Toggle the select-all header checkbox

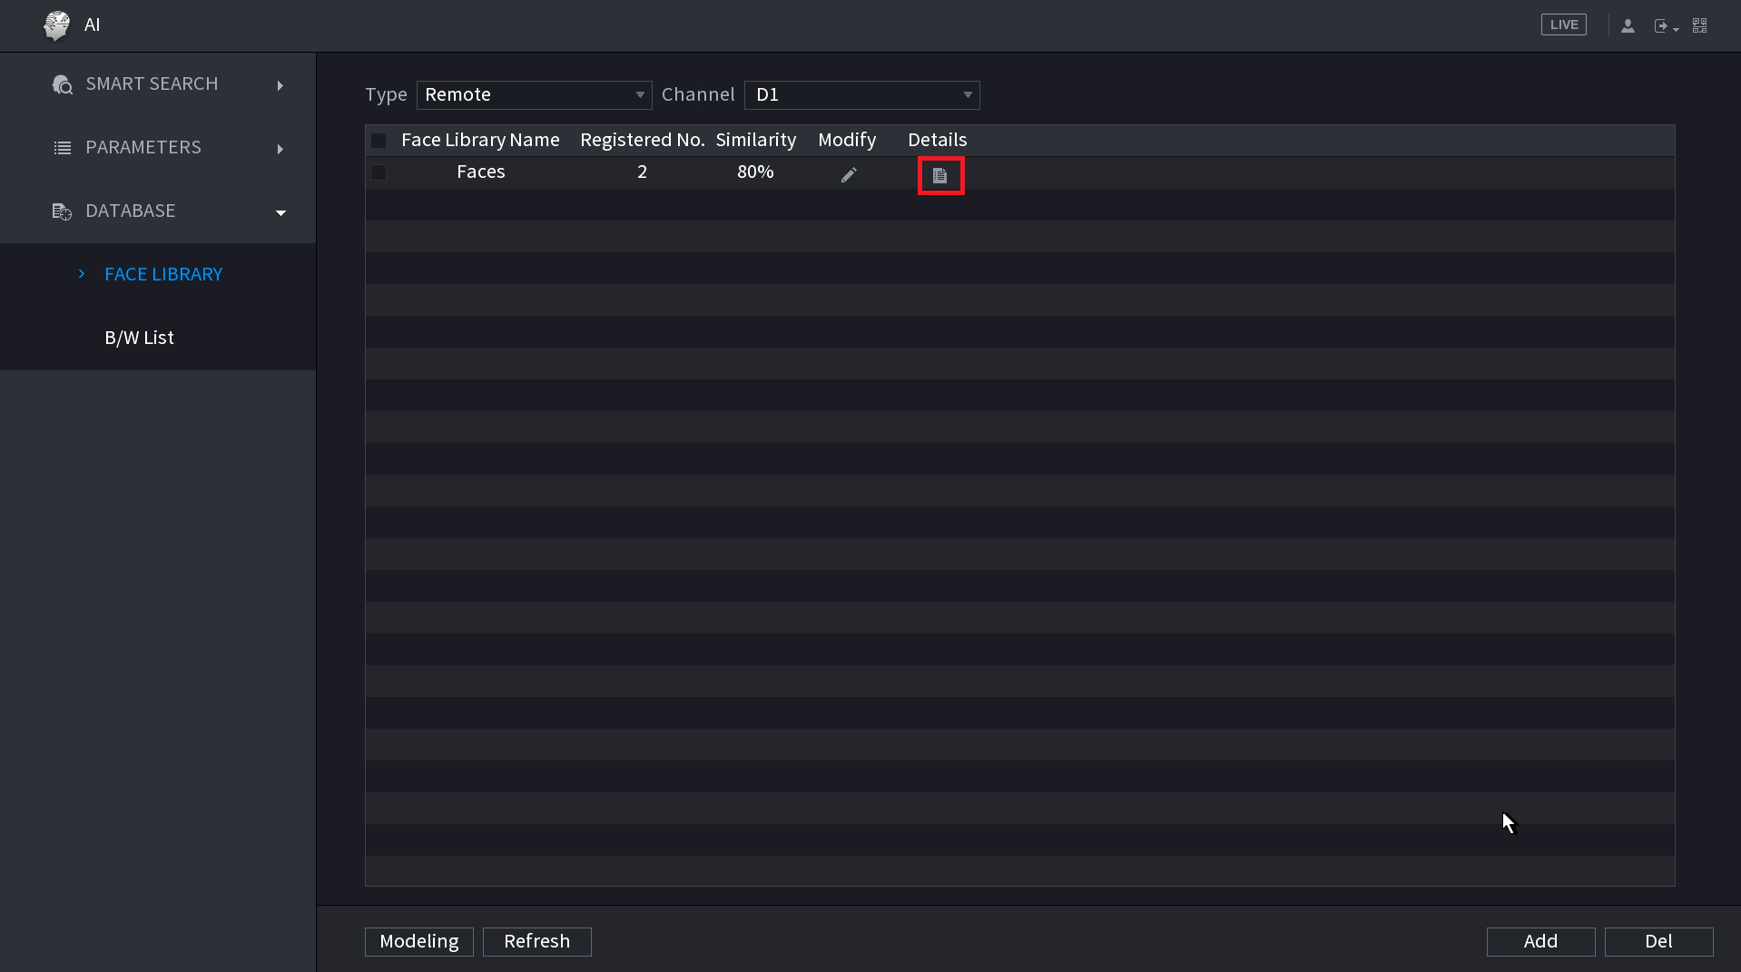(x=379, y=141)
